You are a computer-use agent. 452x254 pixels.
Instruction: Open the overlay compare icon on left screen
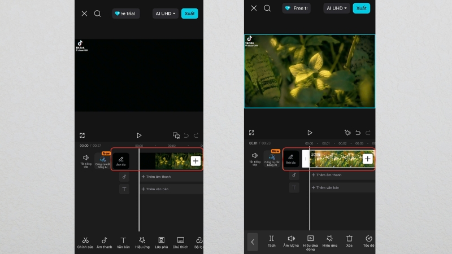tap(176, 135)
